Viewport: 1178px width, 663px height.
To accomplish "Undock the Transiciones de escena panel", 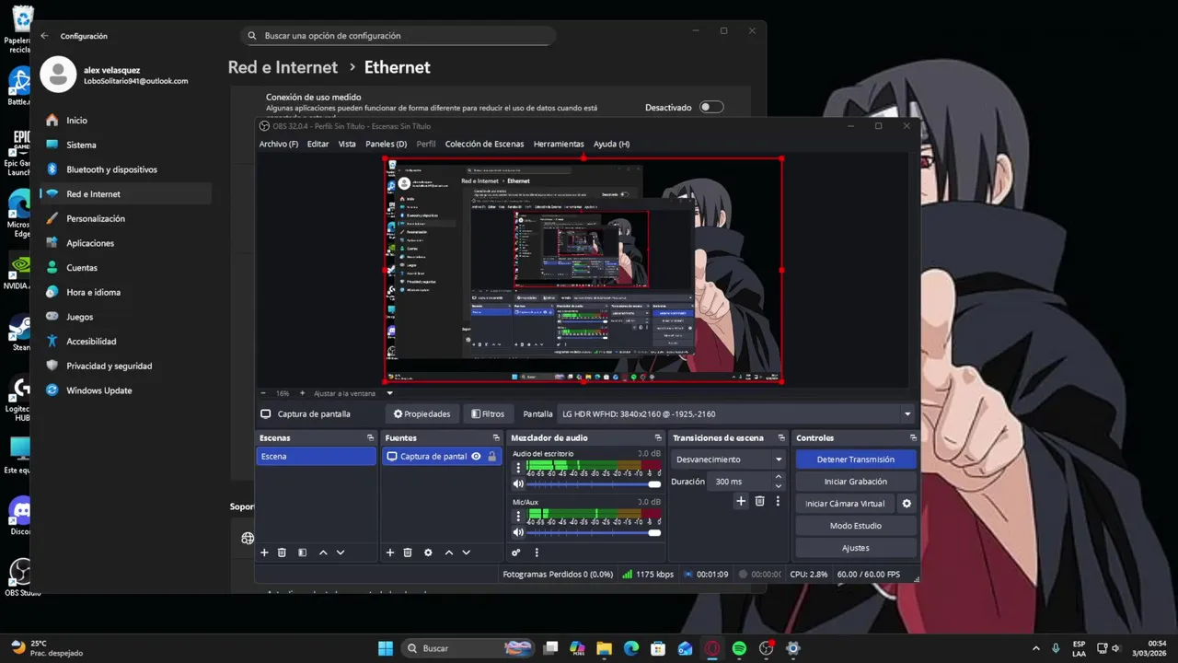I will (781, 438).
